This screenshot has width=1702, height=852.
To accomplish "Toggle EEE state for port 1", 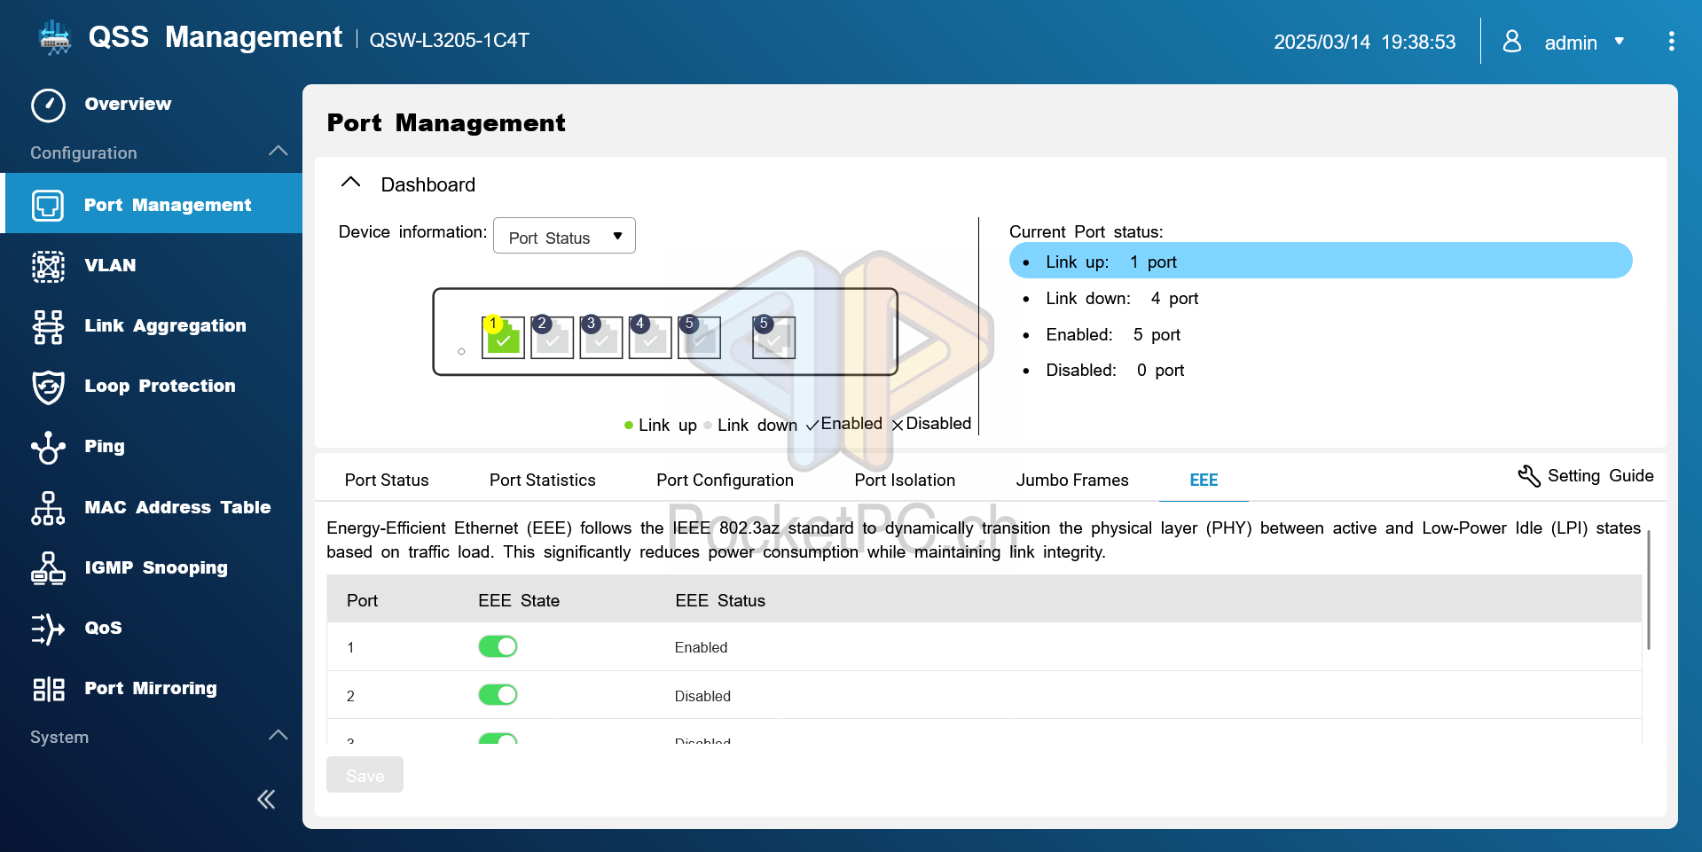I will [x=498, y=646].
